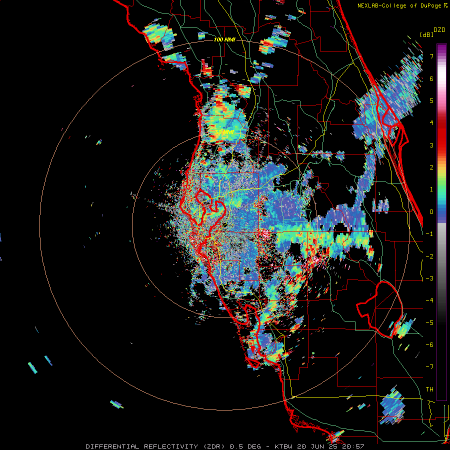This screenshot has height=450, width=450.
Task: Click the TH threshold label on scale
Action: 429,389
